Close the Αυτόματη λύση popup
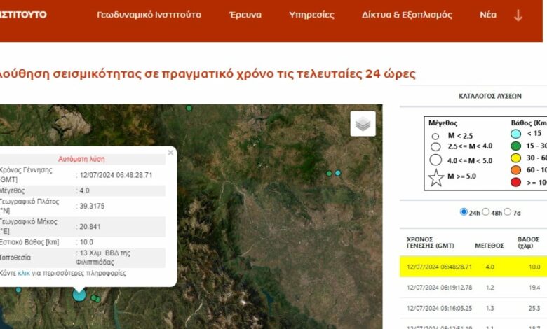The height and width of the screenshot is (329, 547). click(170, 153)
